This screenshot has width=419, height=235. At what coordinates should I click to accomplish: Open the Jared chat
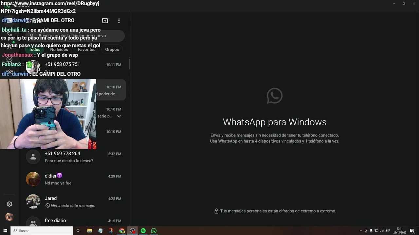(75, 202)
